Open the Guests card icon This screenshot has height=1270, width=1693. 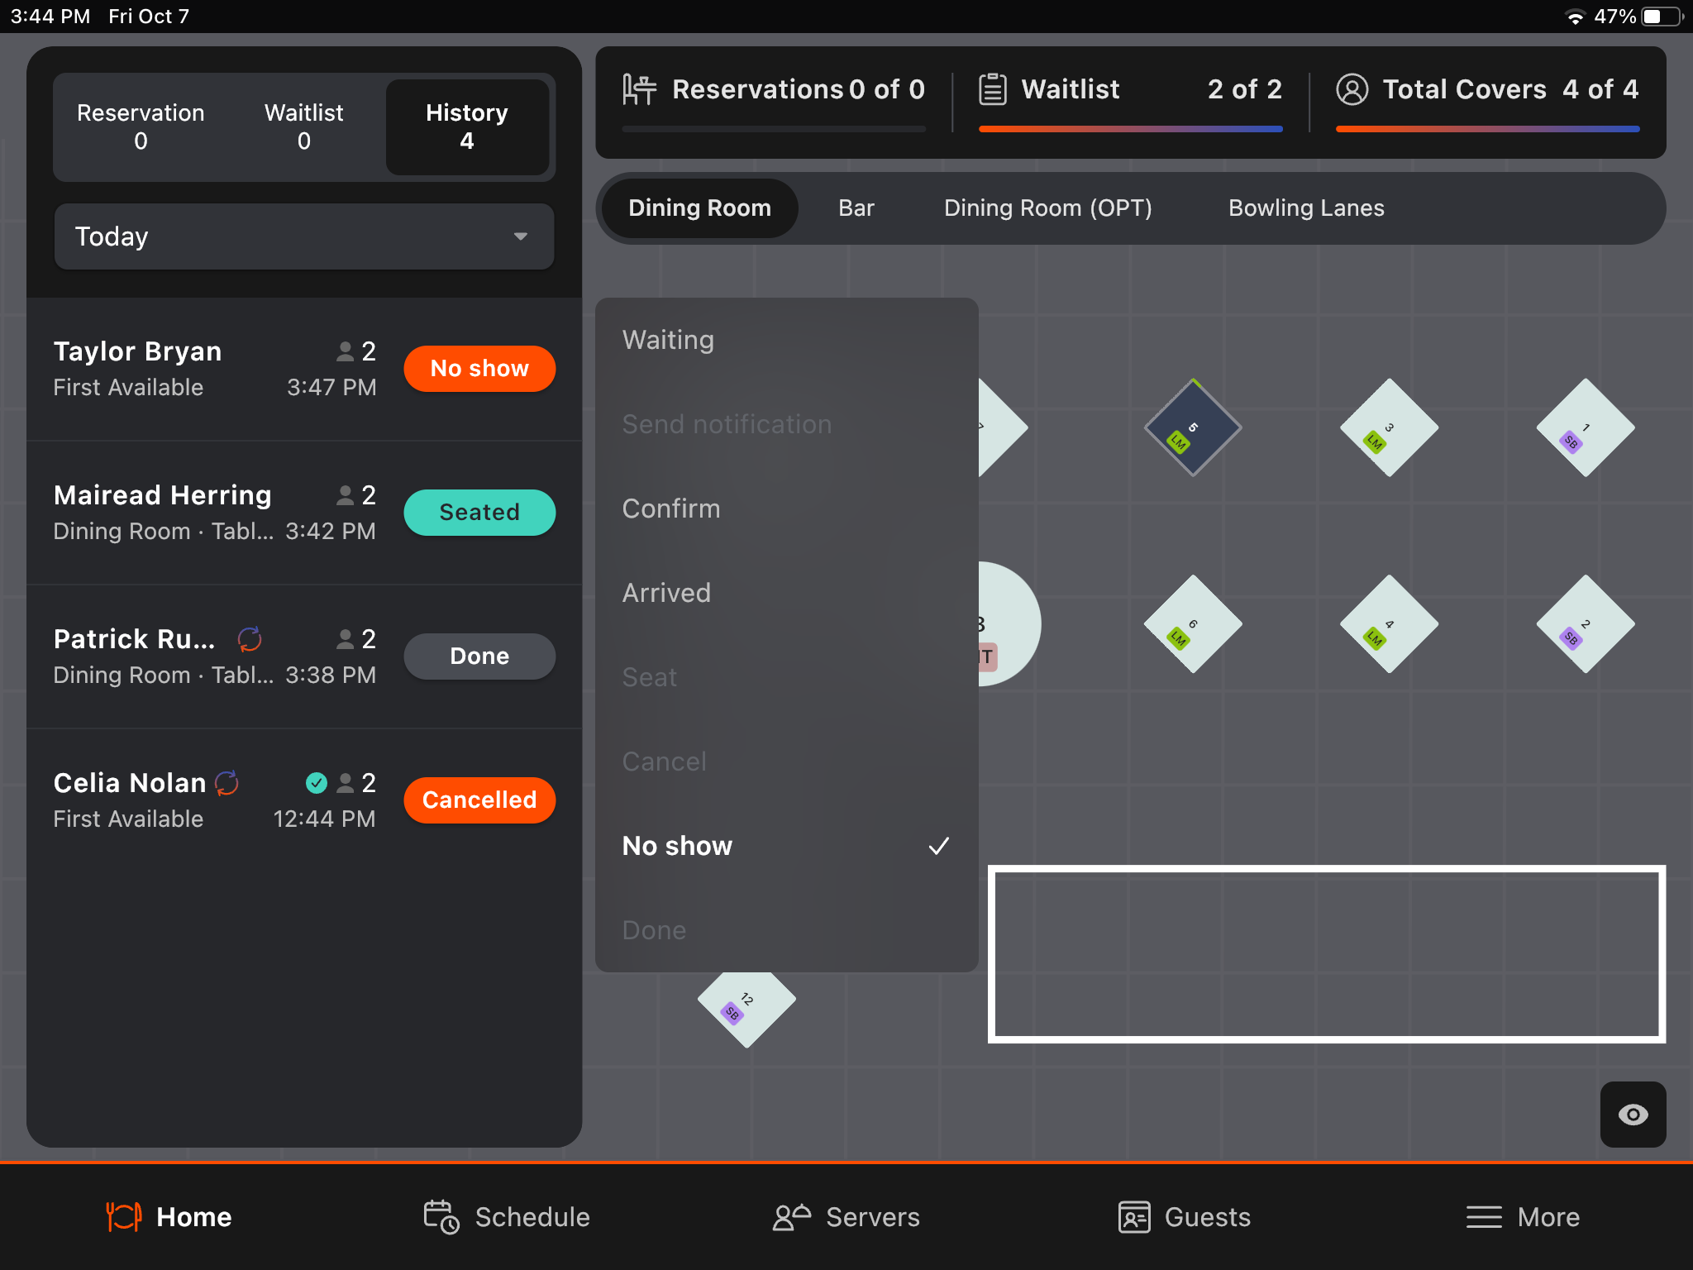pyautogui.click(x=1133, y=1216)
